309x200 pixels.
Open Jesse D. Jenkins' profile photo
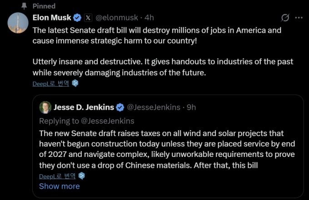click(45, 107)
